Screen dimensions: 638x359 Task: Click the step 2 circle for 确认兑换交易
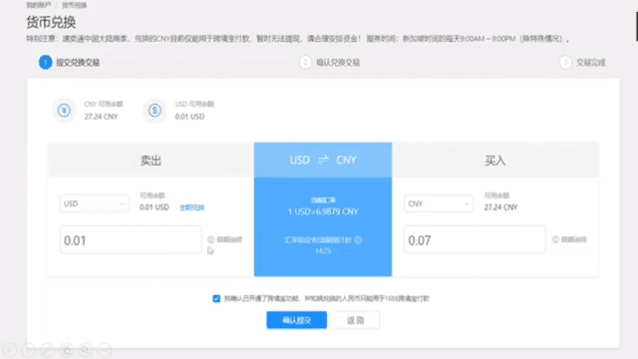[305, 62]
